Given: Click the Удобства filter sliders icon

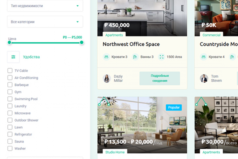Looking at the screenshot, I should (13, 57).
